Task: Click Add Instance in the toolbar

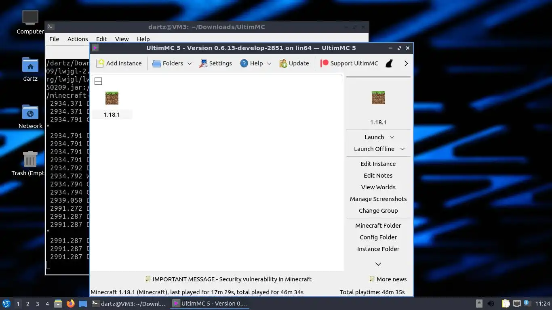Action: tap(119, 63)
